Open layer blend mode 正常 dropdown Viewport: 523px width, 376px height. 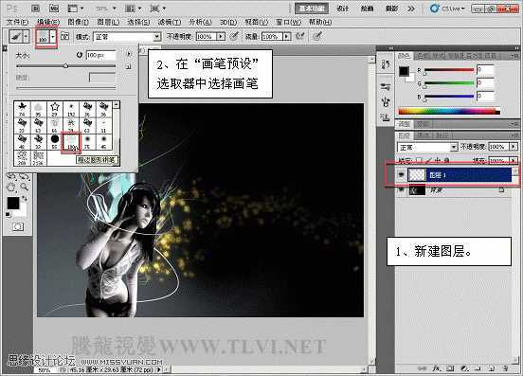427,147
